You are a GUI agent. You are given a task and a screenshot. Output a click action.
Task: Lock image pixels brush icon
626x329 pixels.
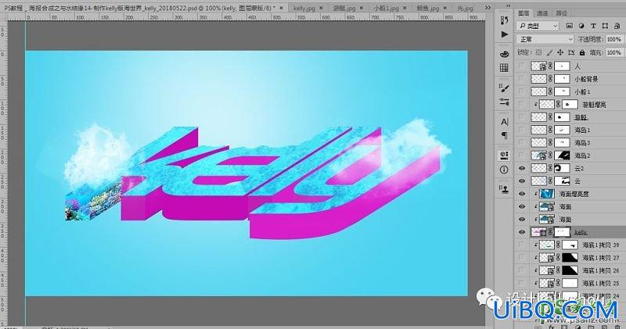tap(550, 52)
